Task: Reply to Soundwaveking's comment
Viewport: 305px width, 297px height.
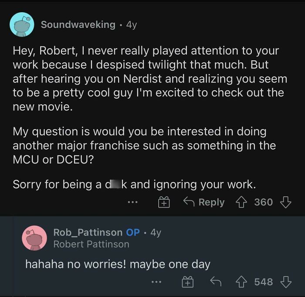Action: (204, 202)
